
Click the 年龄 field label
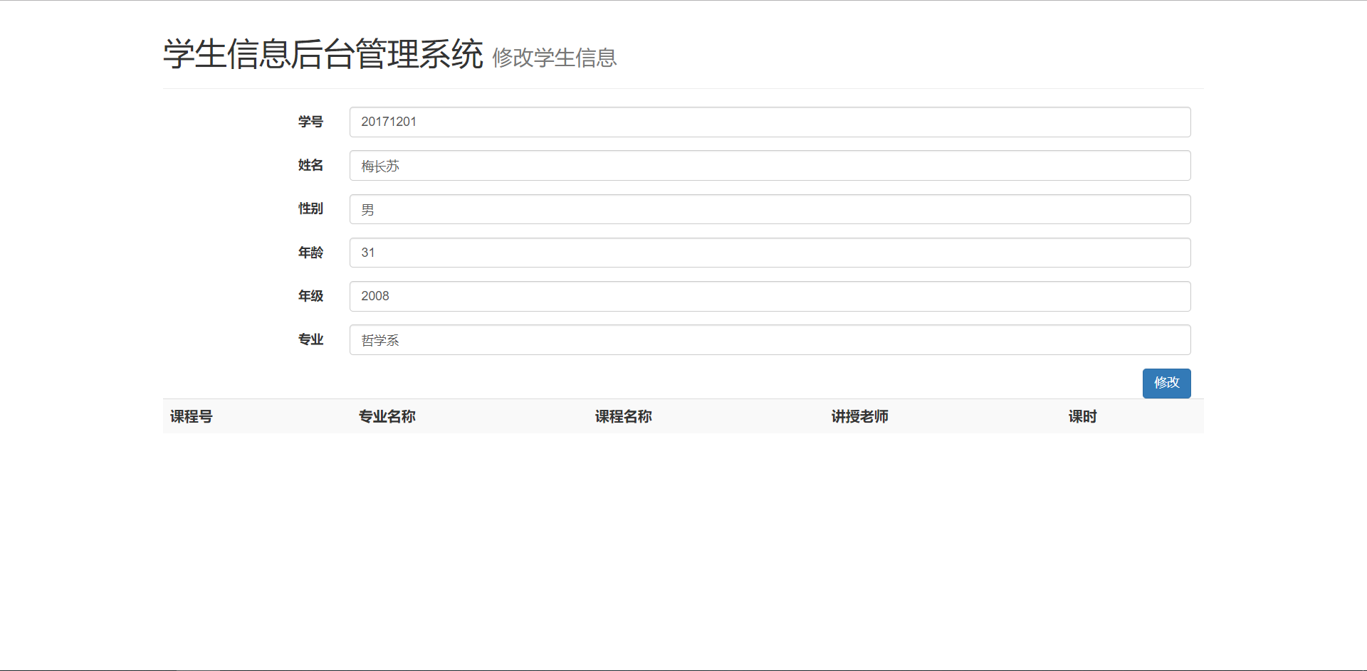tap(310, 253)
